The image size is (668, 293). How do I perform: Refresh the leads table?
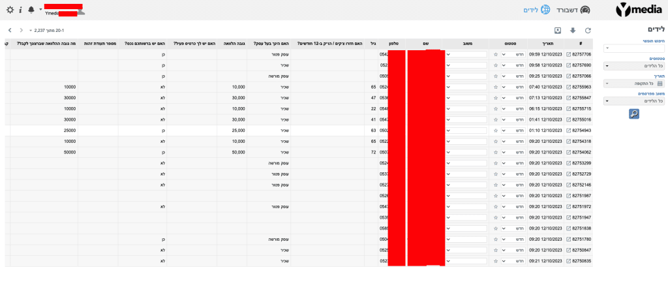pyautogui.click(x=588, y=31)
